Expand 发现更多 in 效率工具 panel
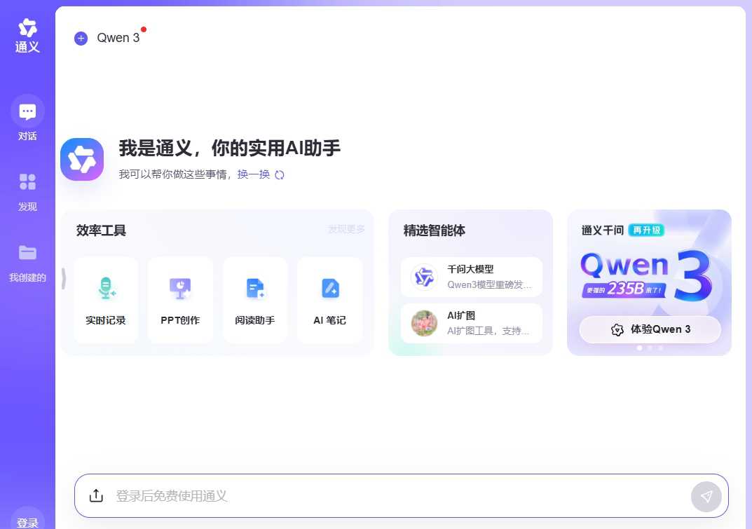 pyautogui.click(x=346, y=229)
